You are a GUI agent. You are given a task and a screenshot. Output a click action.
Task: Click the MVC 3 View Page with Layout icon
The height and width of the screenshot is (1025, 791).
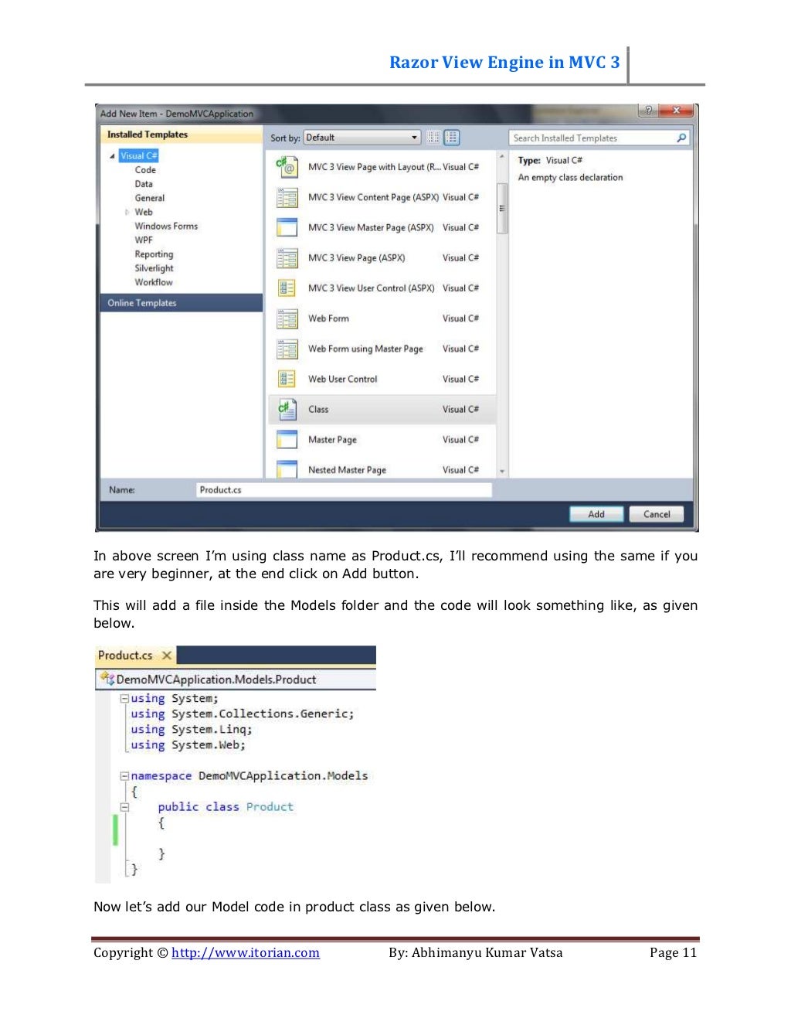click(x=287, y=166)
